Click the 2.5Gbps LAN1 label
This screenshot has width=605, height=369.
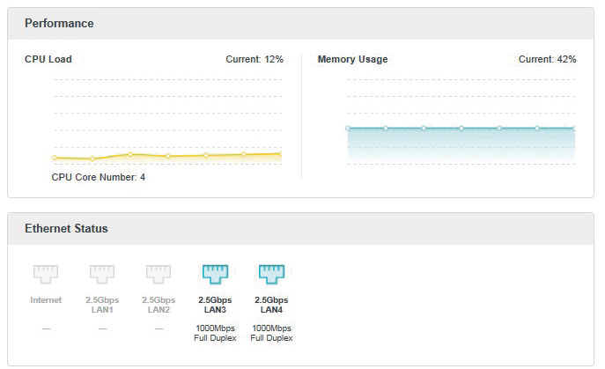[x=102, y=305]
